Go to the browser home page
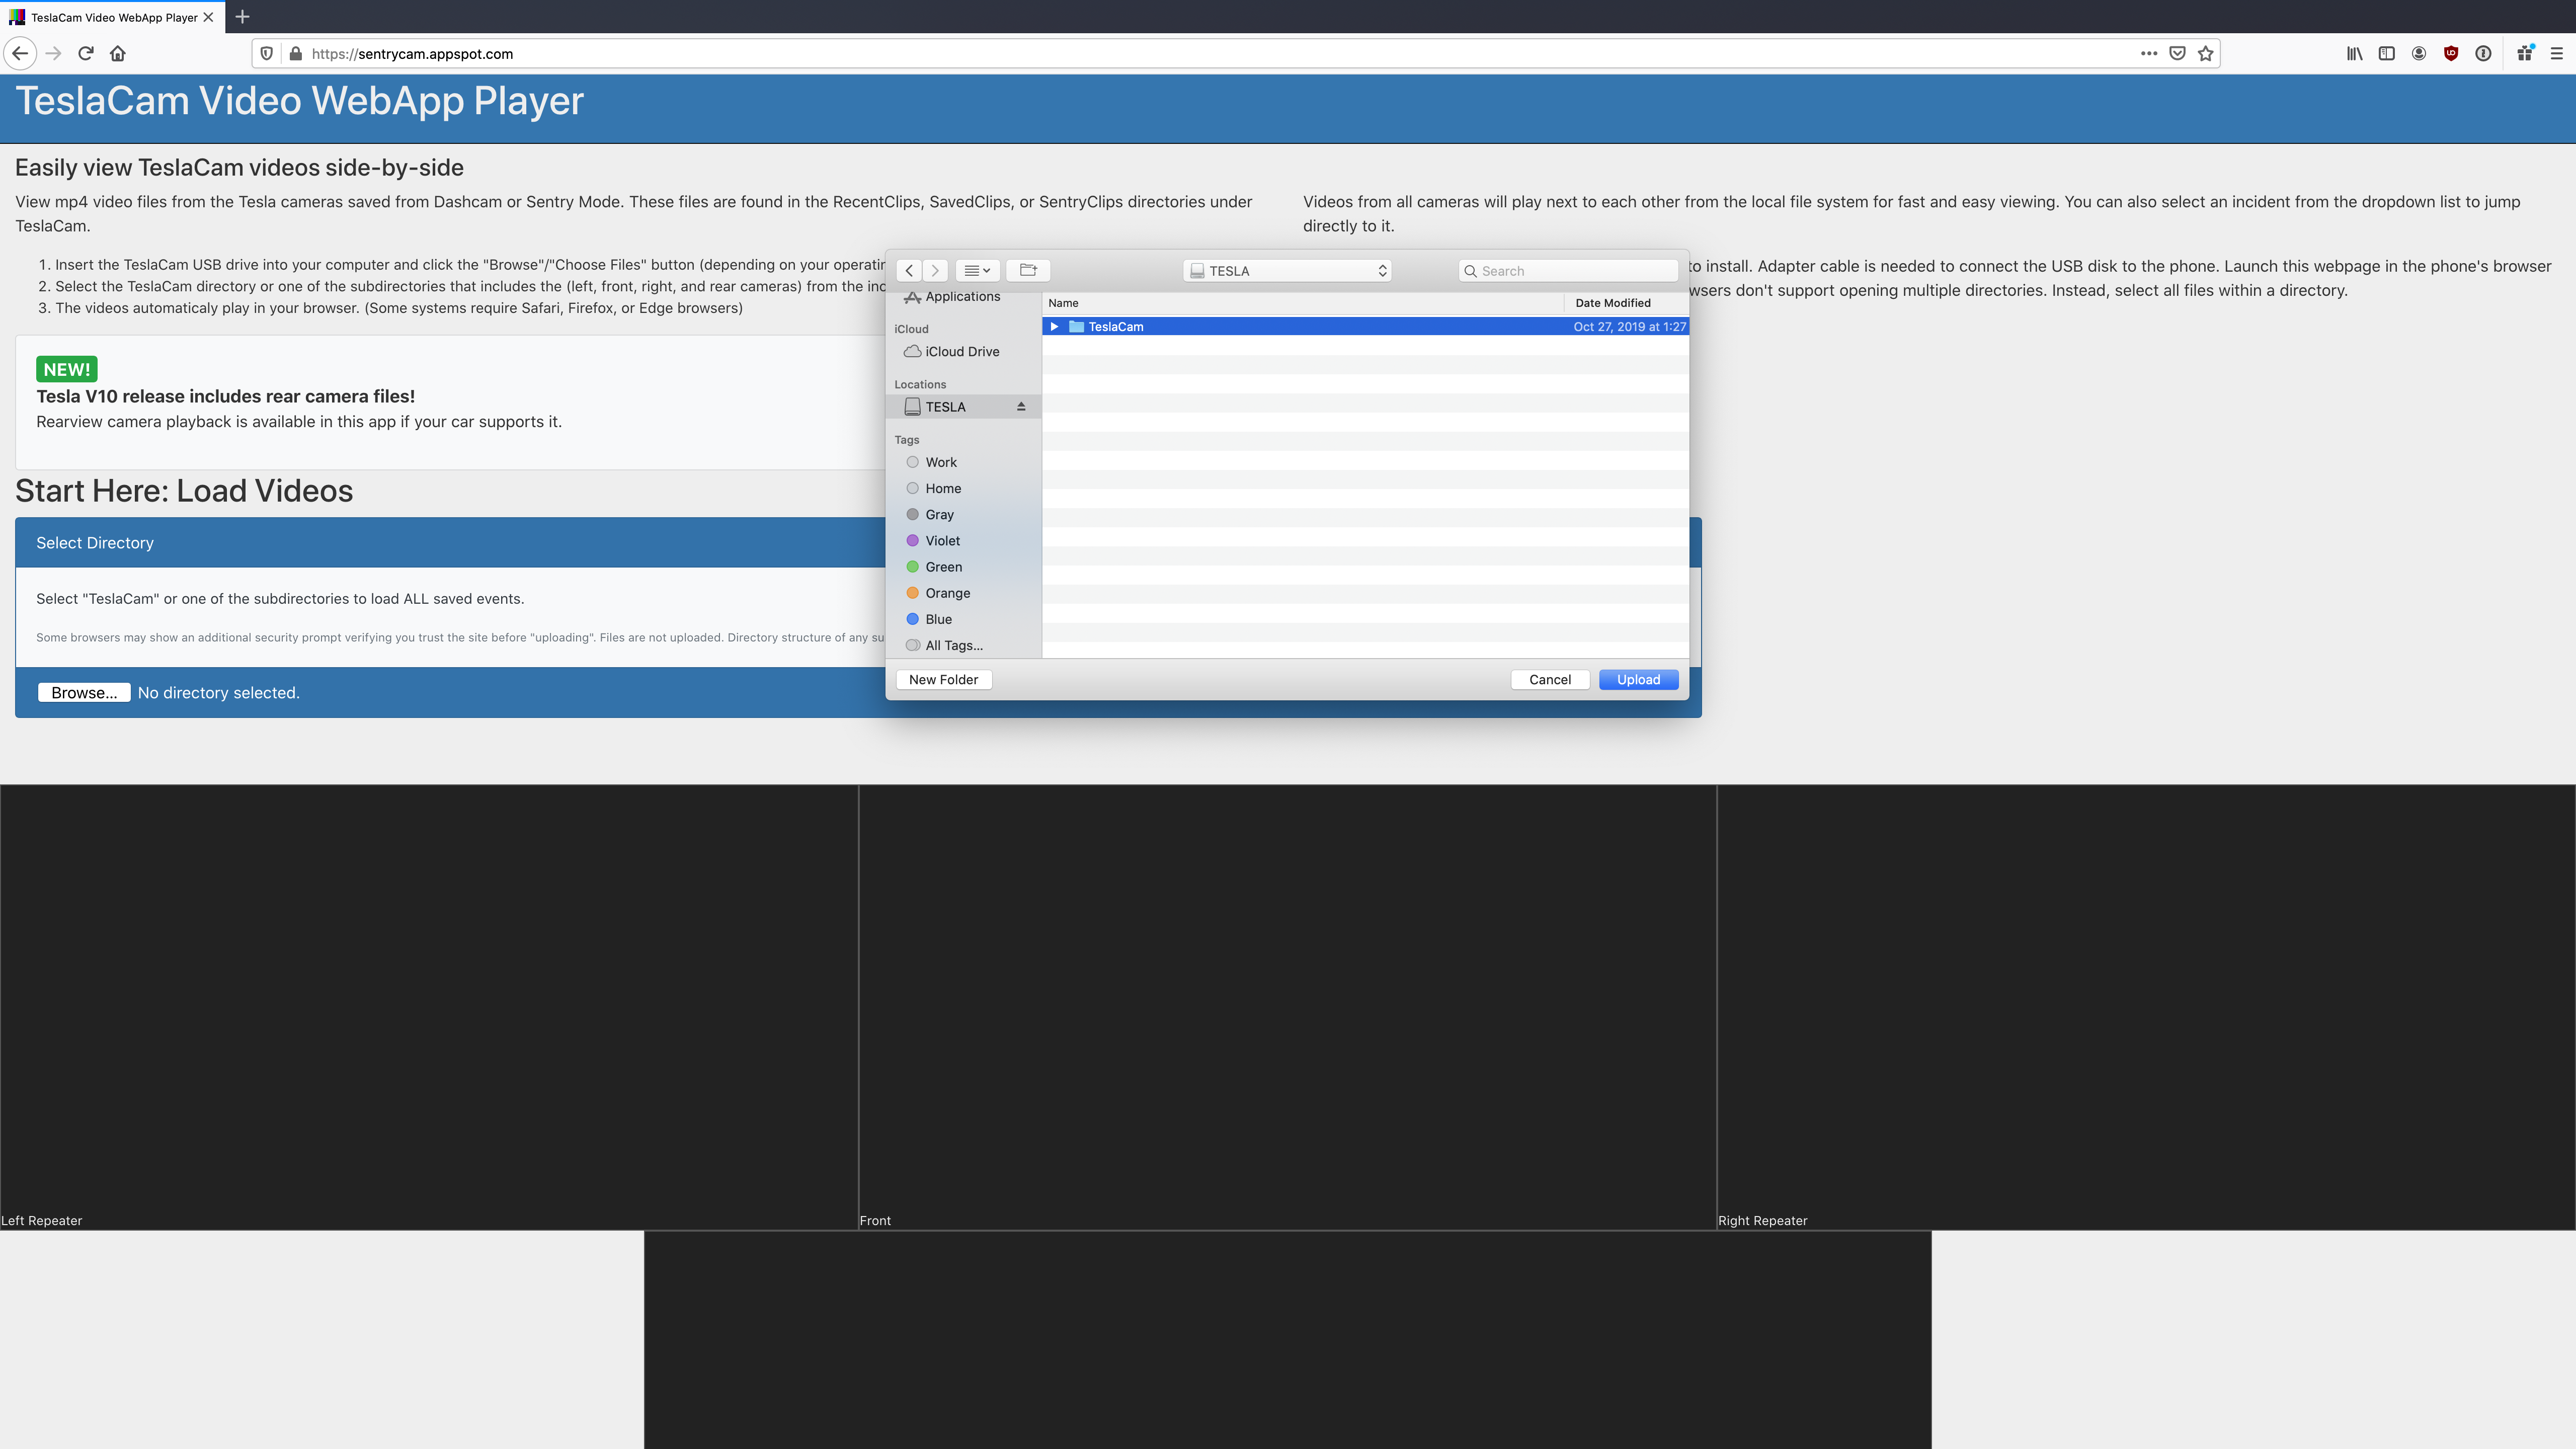 pyautogui.click(x=118, y=54)
